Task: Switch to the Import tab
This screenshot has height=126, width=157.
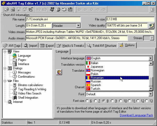Action: 30,46
